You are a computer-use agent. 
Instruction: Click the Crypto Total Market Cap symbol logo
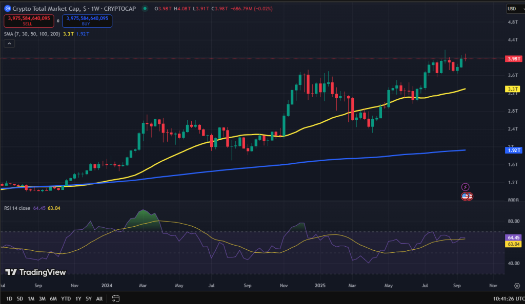[7, 8]
